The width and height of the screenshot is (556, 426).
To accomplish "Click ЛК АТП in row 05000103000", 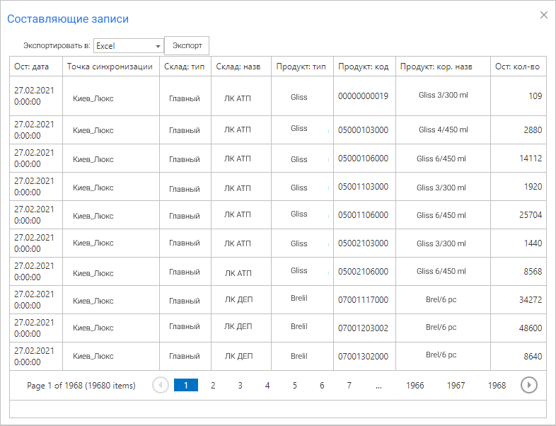I will tap(237, 129).
